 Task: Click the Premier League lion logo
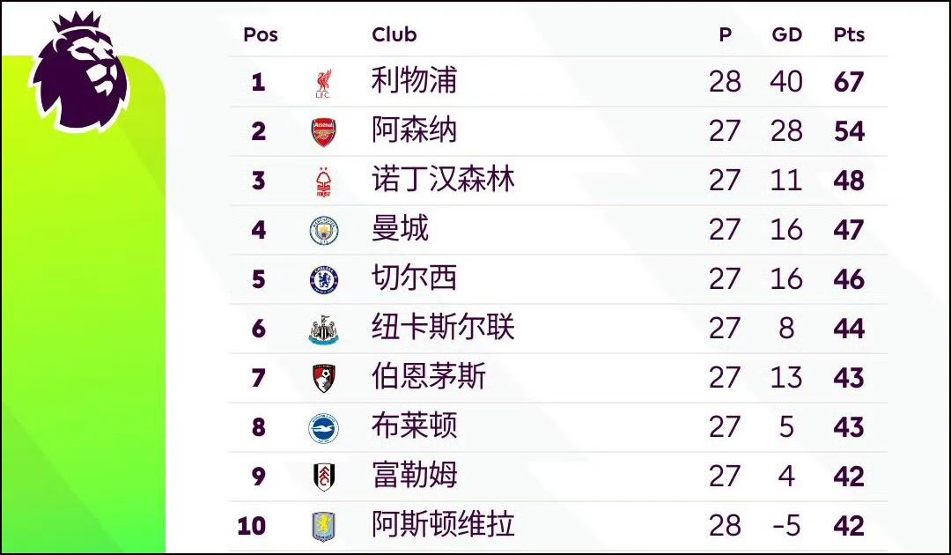click(x=79, y=71)
